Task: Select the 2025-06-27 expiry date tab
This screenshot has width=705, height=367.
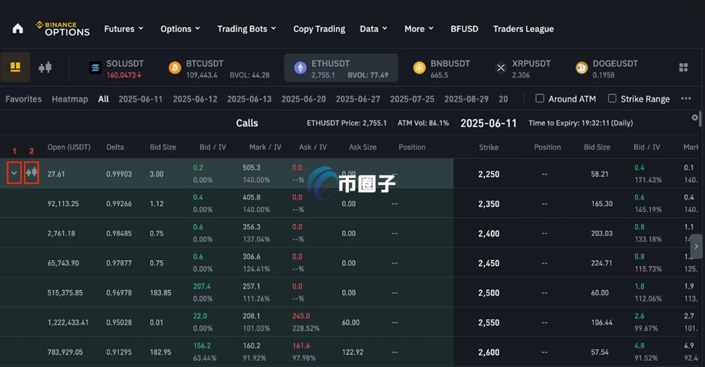Action: pos(358,99)
